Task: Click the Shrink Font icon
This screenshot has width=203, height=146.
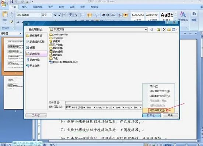Action: pos(59,15)
